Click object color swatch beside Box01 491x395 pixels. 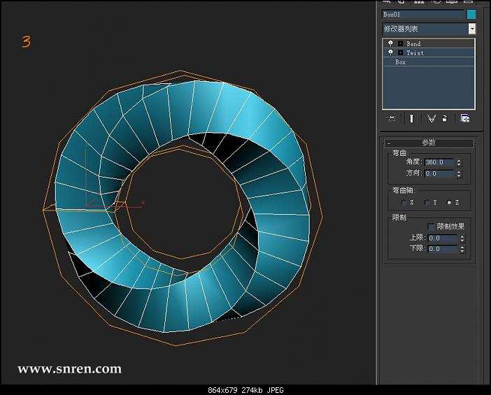click(x=471, y=14)
